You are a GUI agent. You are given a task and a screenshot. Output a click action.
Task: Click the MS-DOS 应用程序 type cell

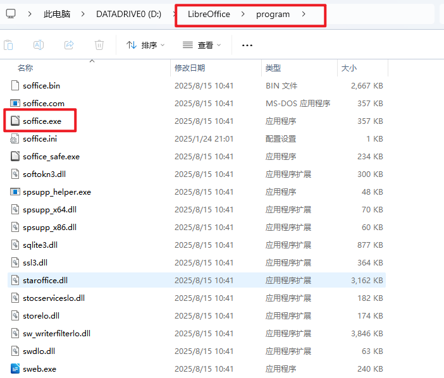click(x=298, y=104)
